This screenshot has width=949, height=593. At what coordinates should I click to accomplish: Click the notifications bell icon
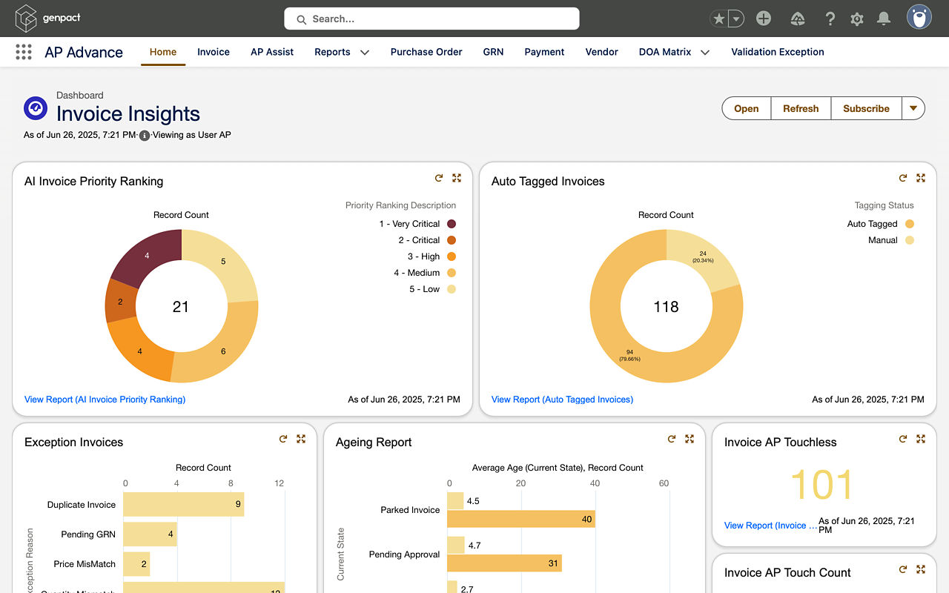884,19
